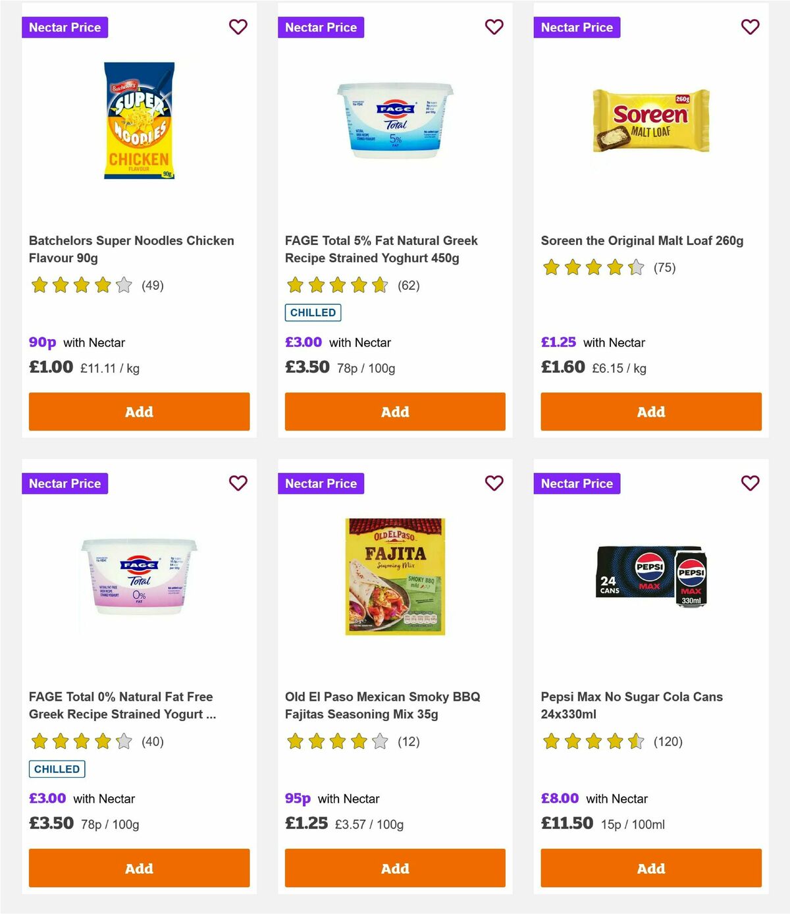The height and width of the screenshot is (914, 790).
Task: Add Batchelors Super Noodles to basket
Action: (138, 412)
